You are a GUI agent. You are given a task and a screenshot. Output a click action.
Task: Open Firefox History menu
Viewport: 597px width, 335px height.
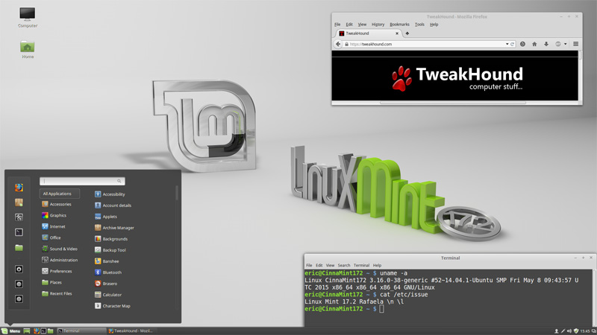(x=378, y=25)
